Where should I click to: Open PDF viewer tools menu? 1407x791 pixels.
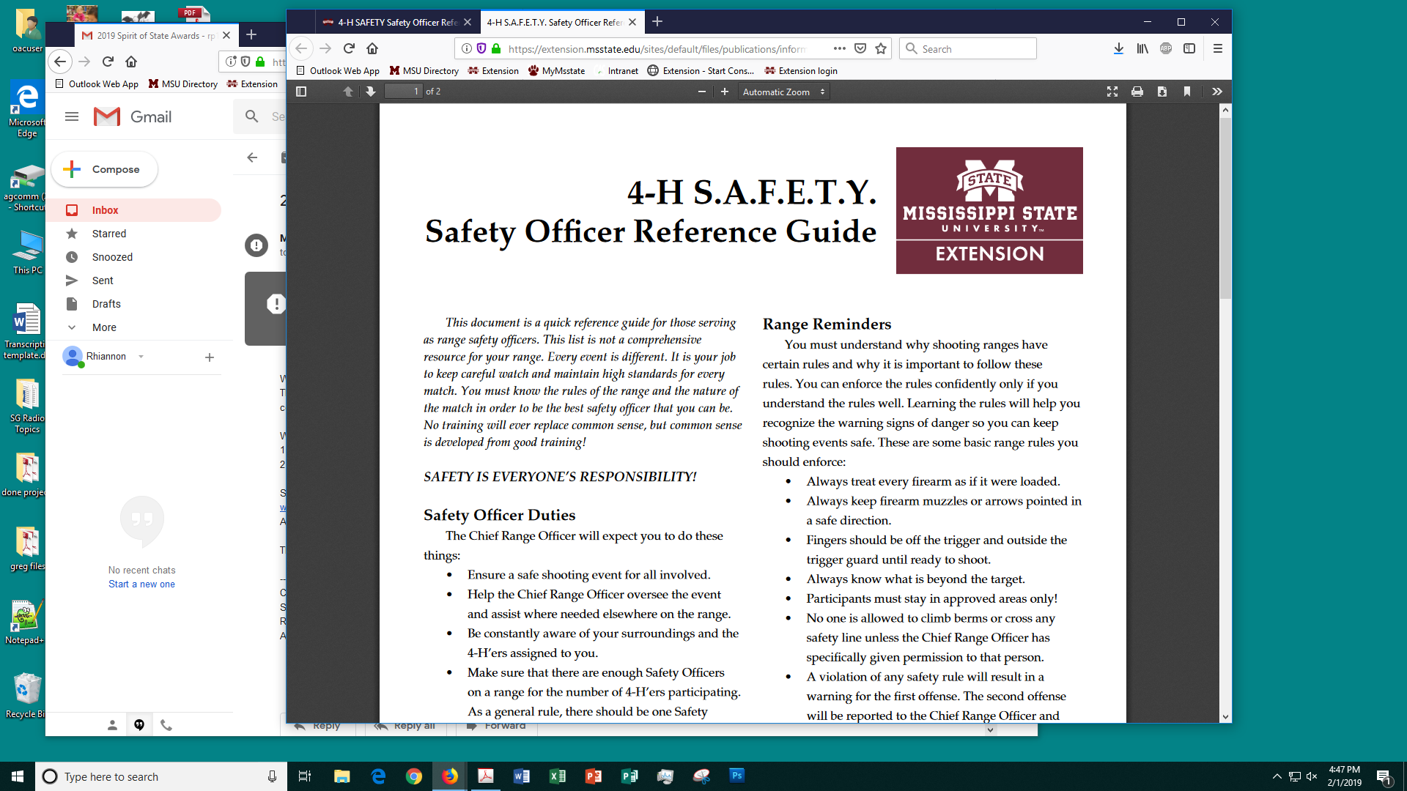[x=1217, y=92]
